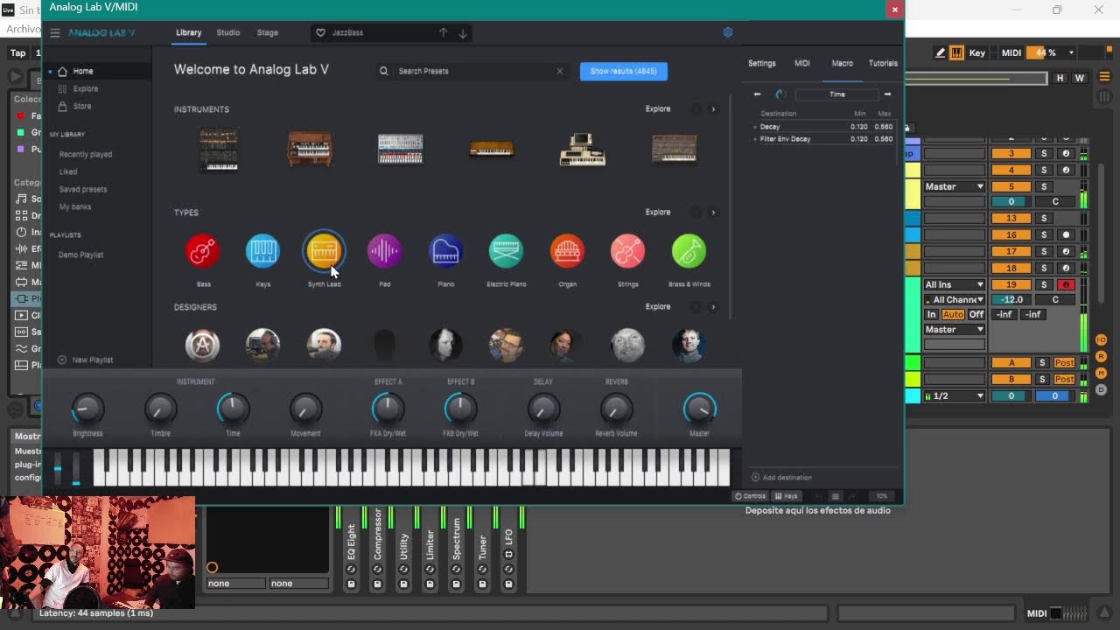Image resolution: width=1120 pixels, height=630 pixels.
Task: Click in the Search Presets field
Action: (472, 71)
